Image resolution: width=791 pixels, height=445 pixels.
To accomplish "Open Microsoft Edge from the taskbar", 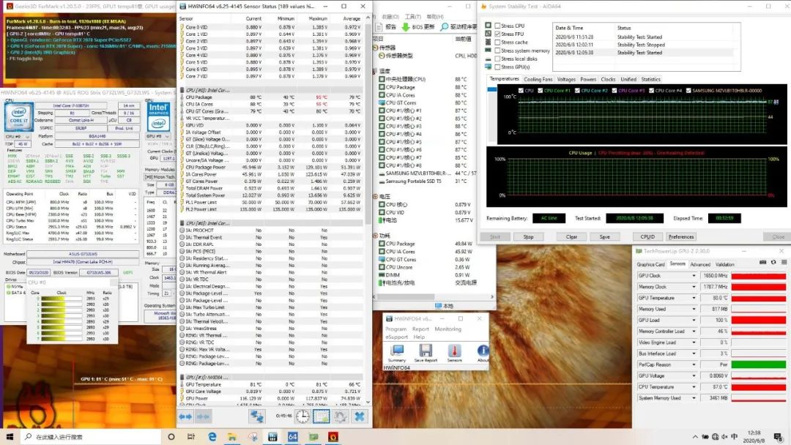I will [x=212, y=437].
